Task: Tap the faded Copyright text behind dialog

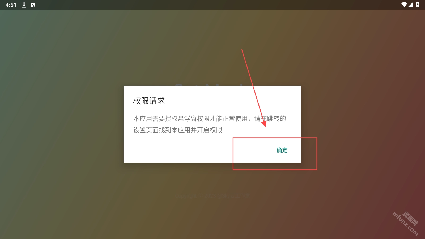Action: [x=212, y=196]
